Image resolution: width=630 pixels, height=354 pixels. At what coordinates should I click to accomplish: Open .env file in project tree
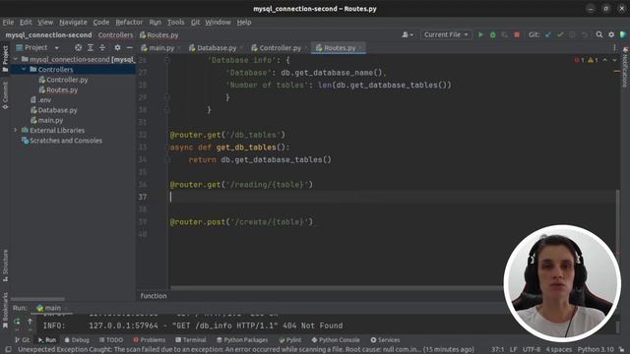coord(41,99)
